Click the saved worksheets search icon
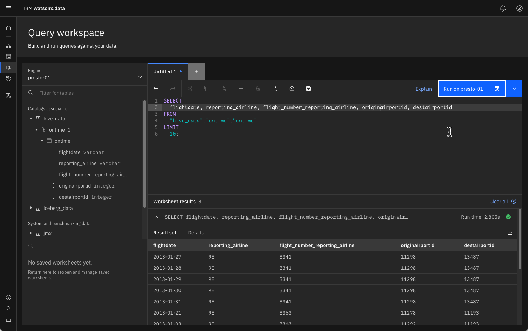Viewport: 528px width, 331px height. point(31,246)
